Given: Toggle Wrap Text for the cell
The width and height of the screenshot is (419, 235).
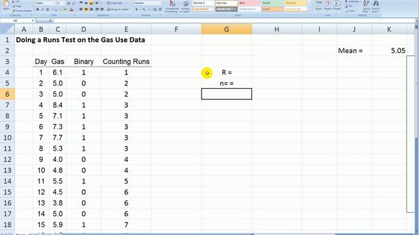Looking at the screenshot, I should pos(115,3).
